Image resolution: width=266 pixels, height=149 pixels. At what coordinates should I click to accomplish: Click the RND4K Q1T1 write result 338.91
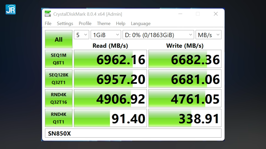click(185, 118)
